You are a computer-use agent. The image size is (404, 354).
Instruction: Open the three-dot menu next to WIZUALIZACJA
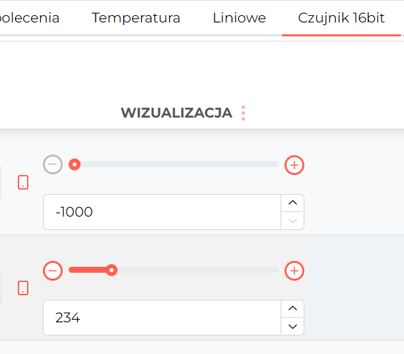click(243, 113)
